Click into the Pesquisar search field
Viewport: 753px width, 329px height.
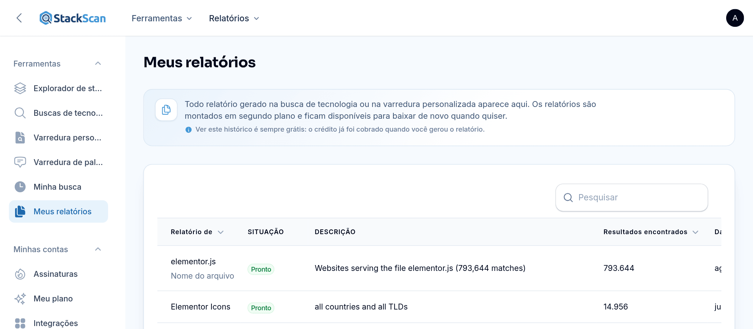(x=632, y=197)
